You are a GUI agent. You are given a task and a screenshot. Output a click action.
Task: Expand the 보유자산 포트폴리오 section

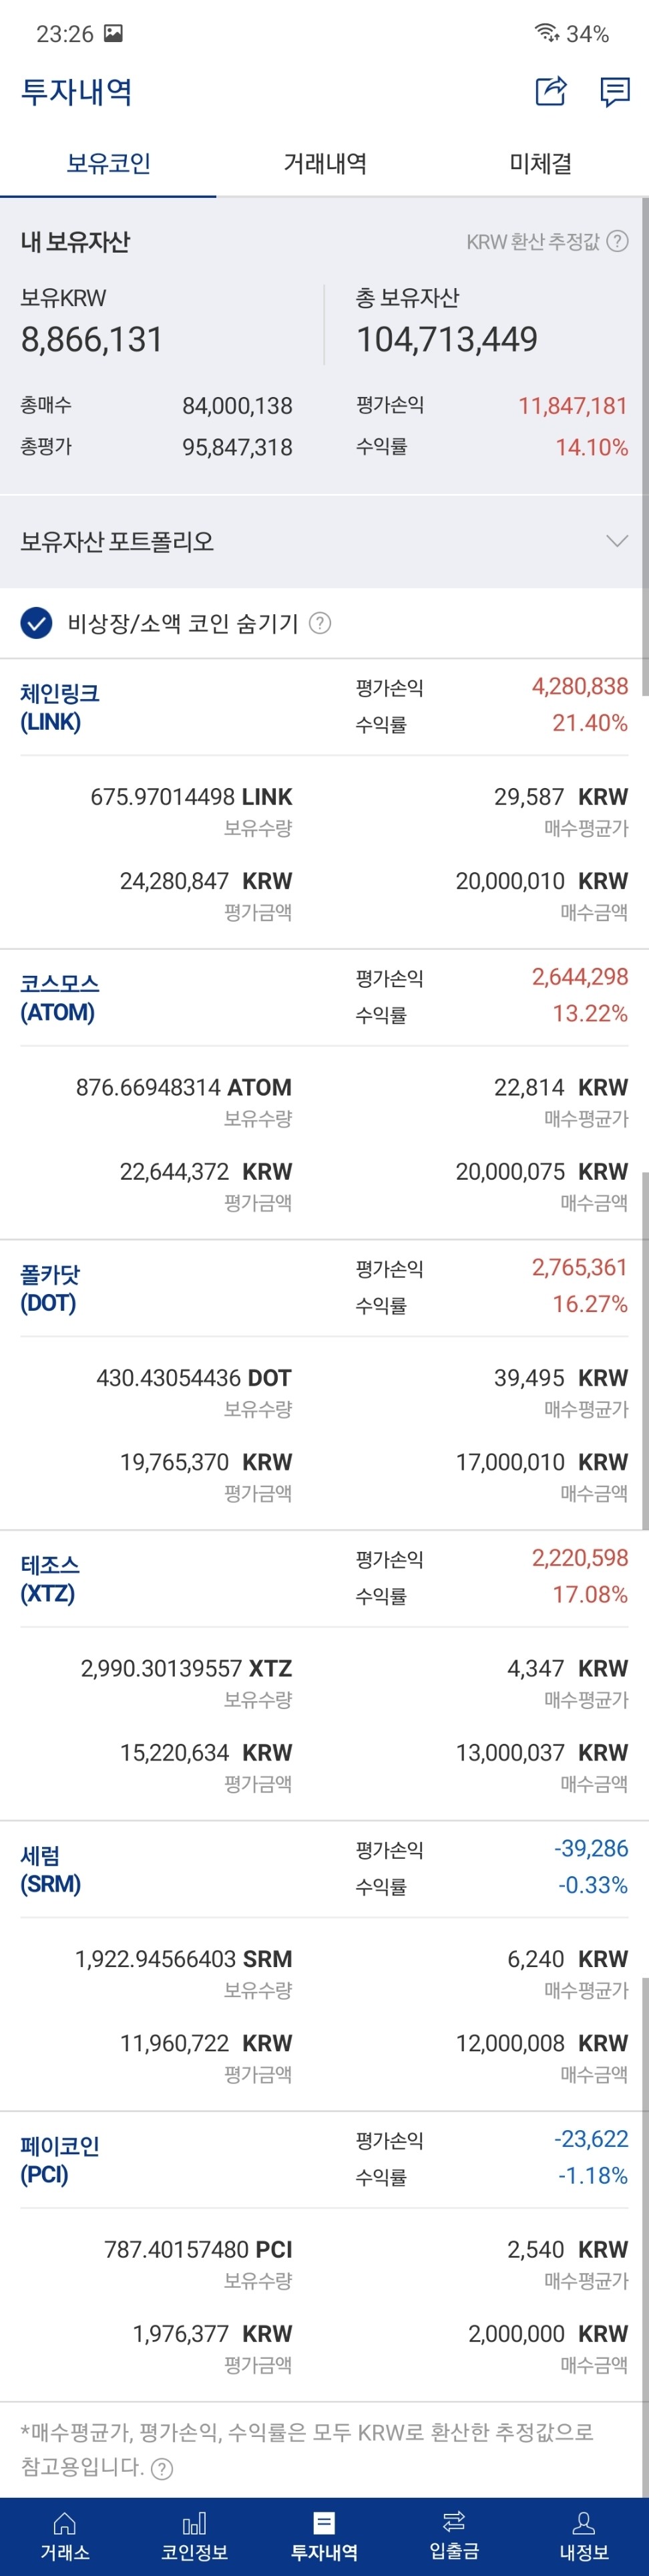(618, 540)
